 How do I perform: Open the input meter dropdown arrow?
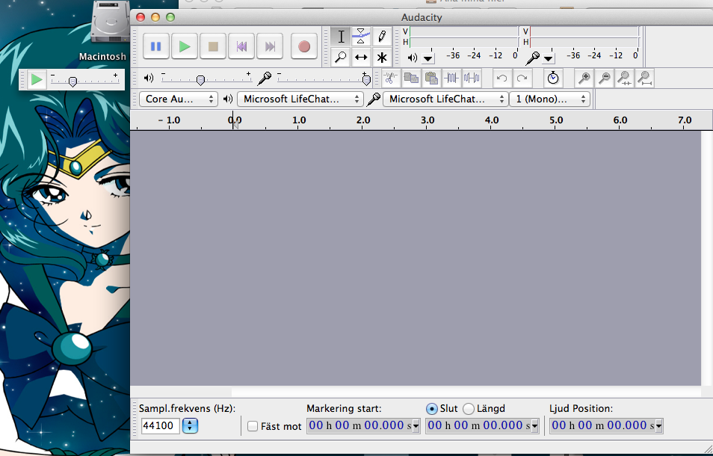(549, 58)
